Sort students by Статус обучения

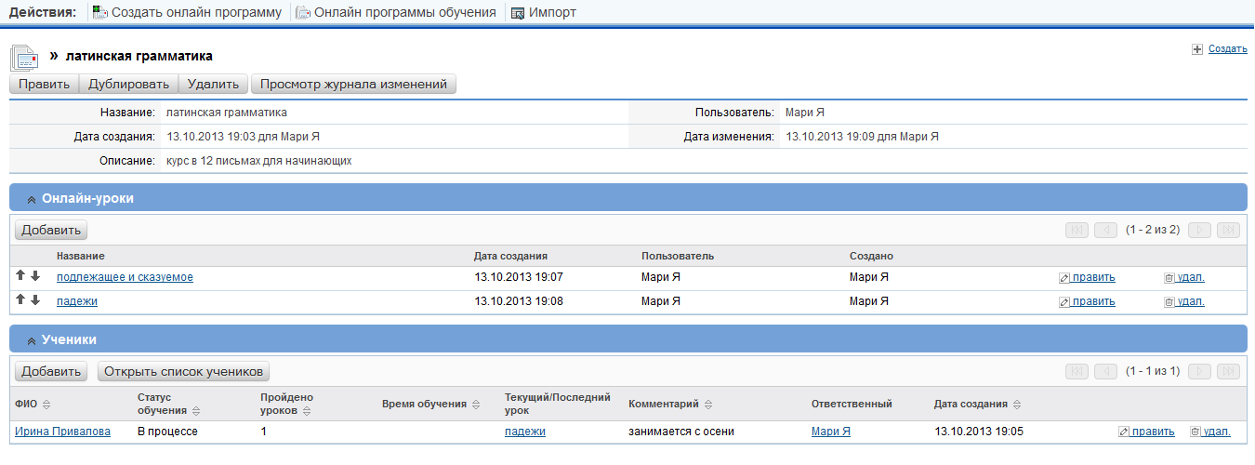coord(196,411)
